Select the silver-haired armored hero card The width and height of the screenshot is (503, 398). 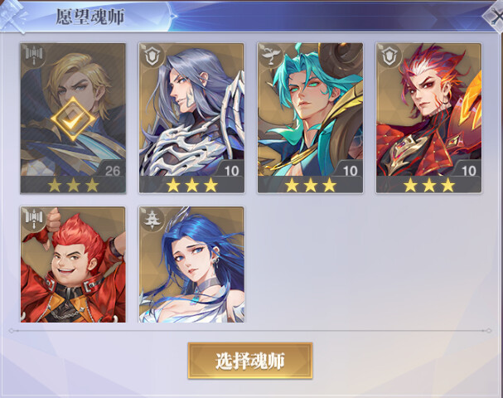pyautogui.click(x=191, y=118)
